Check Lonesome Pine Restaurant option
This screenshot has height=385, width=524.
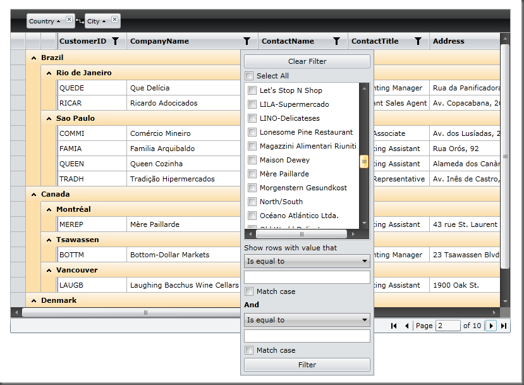252,132
